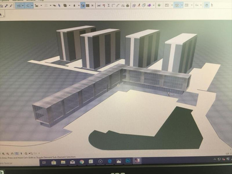Click the house roof icon in toolbar
Image resolution: width=232 pixels, height=174 pixels.
click(128, 6)
